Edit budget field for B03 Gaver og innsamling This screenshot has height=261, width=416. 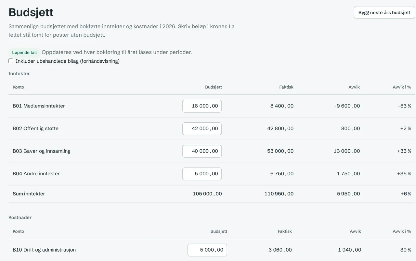[202, 151]
